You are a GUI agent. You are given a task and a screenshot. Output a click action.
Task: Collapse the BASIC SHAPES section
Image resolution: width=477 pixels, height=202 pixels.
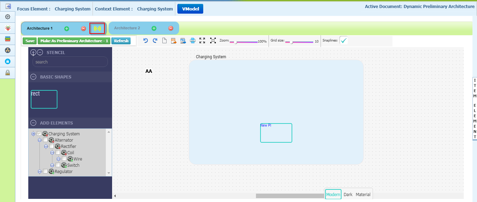[33, 77]
